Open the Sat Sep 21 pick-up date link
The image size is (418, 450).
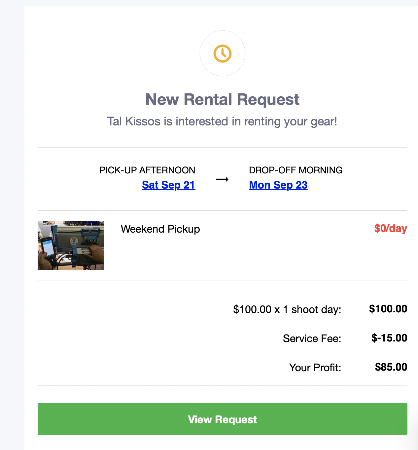(x=168, y=185)
